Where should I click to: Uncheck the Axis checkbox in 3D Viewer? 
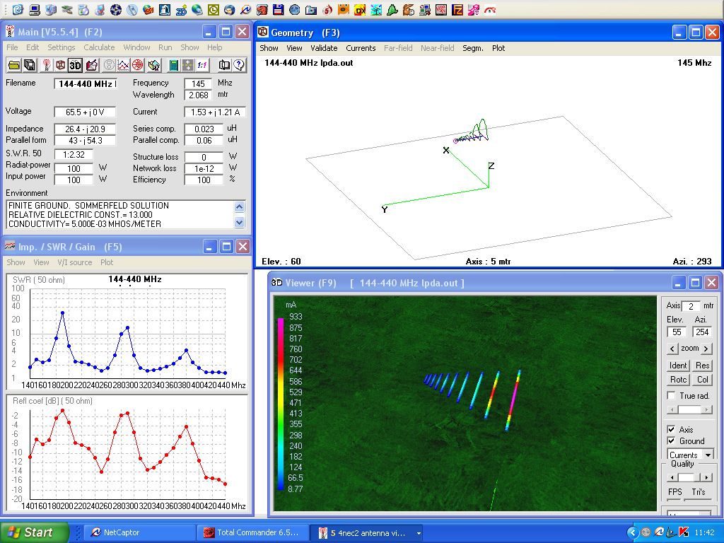(x=672, y=429)
